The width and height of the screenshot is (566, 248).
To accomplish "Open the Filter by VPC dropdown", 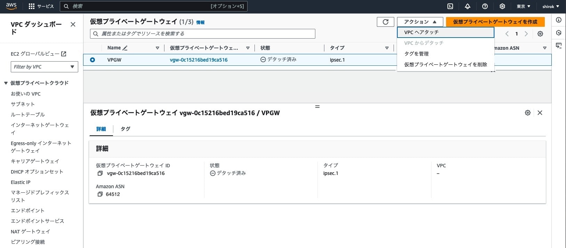I will tap(45, 67).
